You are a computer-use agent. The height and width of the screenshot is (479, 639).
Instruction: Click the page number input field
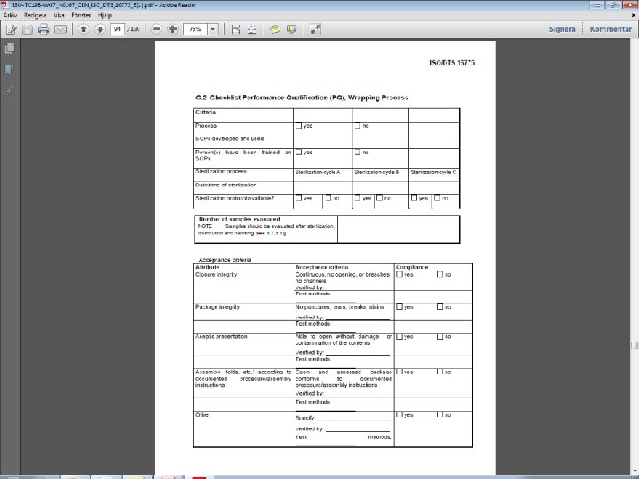(x=117, y=29)
